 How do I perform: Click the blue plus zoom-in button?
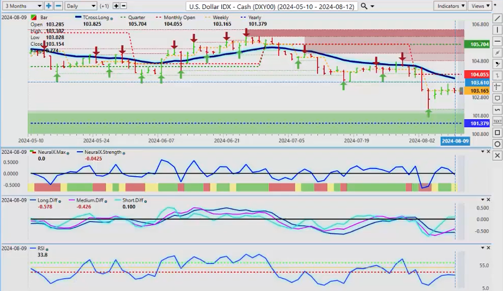49,6
